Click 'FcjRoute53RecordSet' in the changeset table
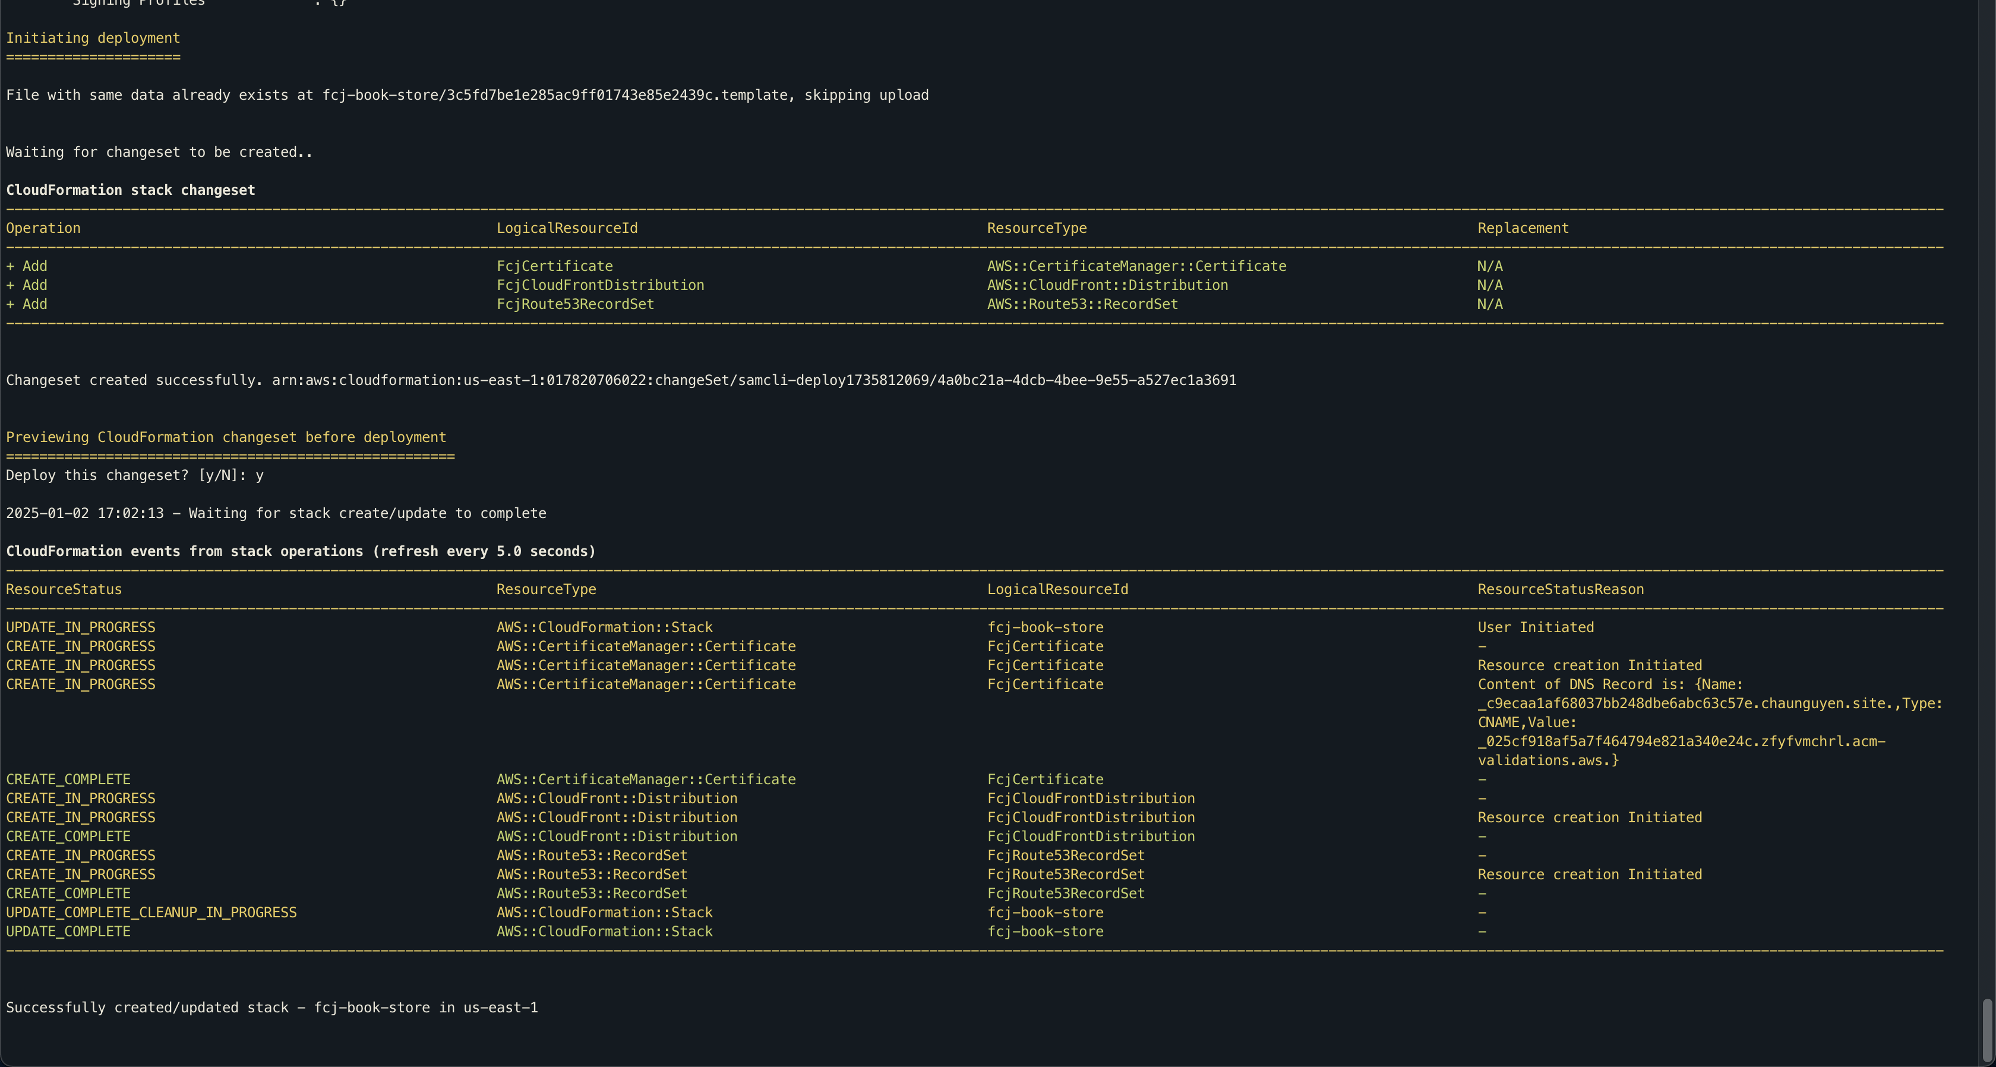Viewport: 1996px width, 1067px height. click(x=575, y=305)
